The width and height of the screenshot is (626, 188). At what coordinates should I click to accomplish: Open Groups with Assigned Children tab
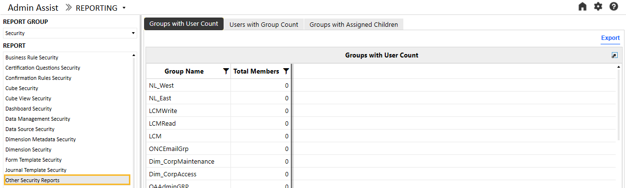[354, 24]
